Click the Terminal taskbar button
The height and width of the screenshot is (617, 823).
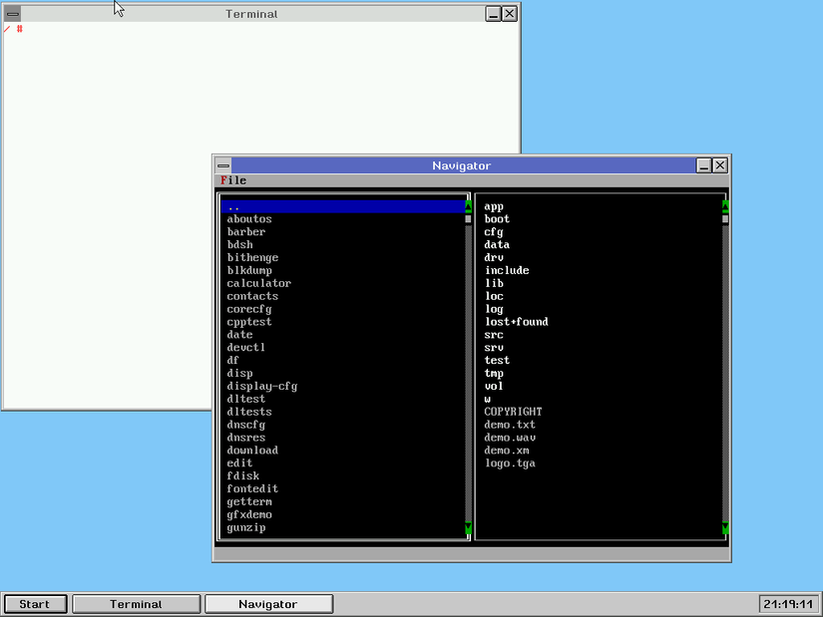(136, 603)
